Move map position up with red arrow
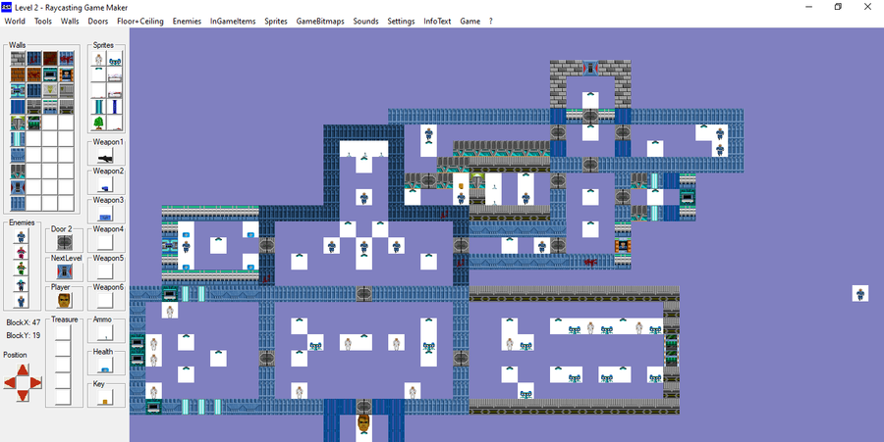This screenshot has width=884, height=442. click(x=22, y=370)
